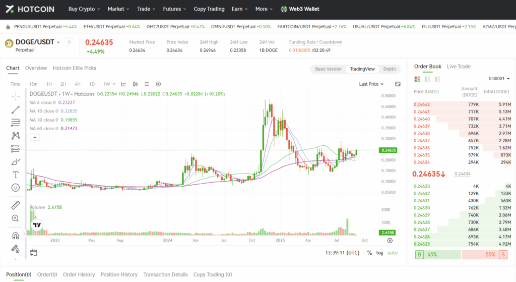
Task: Click the flame hot-ticker icon
Action: click(8, 27)
